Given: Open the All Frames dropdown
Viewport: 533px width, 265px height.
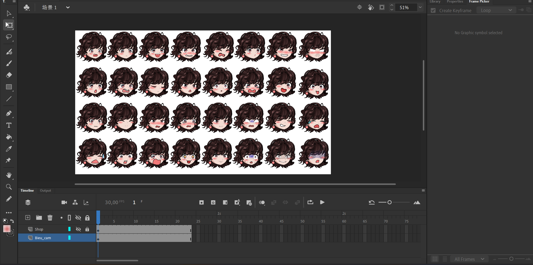Looking at the screenshot, I should tap(469, 259).
